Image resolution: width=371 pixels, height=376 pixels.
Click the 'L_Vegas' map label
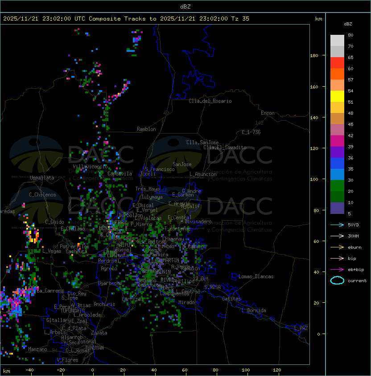(x=52, y=251)
